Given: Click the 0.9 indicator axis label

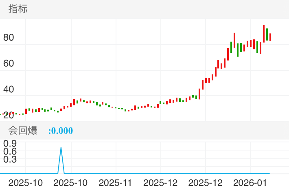Looking at the screenshot, I should coord(10,143).
